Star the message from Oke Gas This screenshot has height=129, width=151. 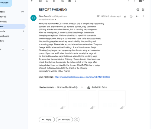(125, 16)
